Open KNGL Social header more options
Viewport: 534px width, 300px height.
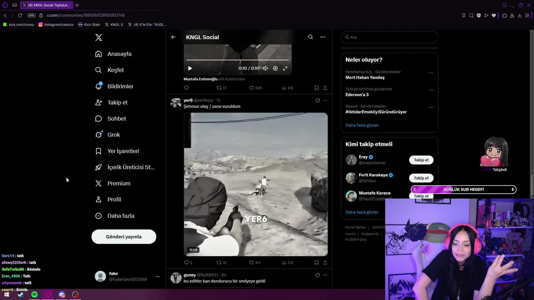click(322, 37)
